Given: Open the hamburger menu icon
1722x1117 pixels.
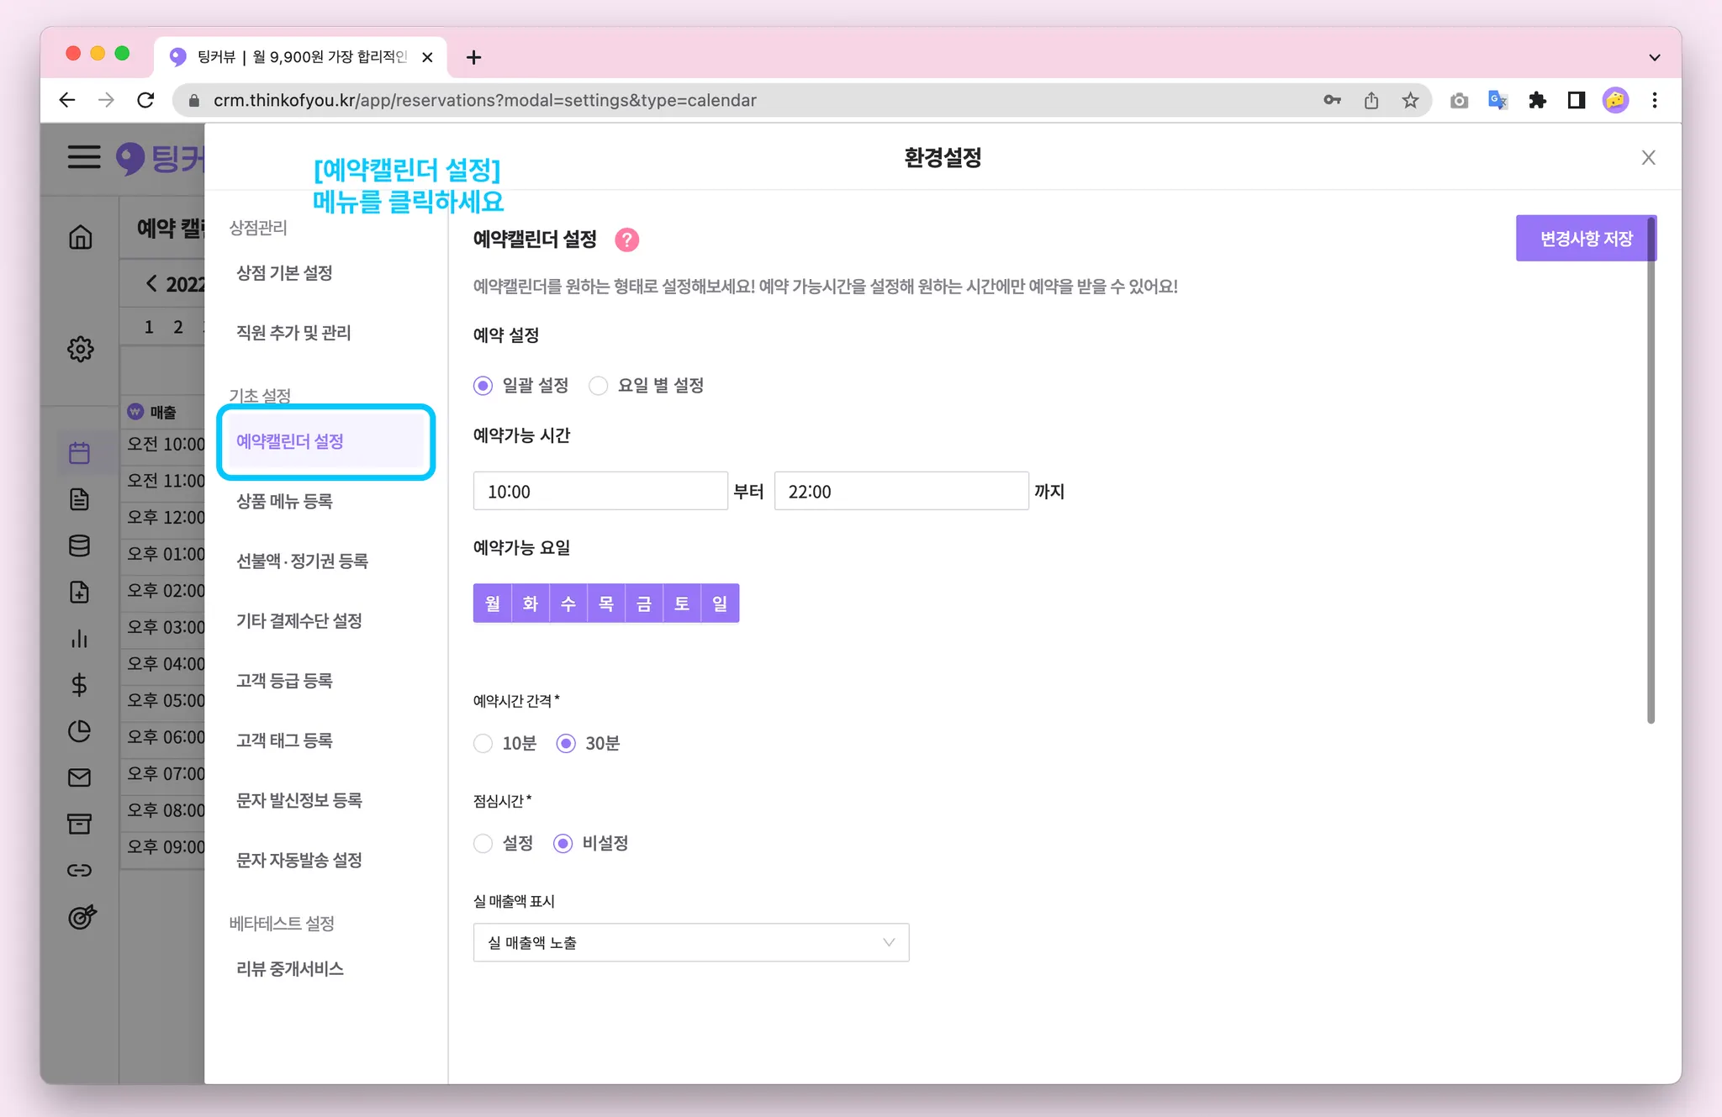Looking at the screenshot, I should [84, 157].
